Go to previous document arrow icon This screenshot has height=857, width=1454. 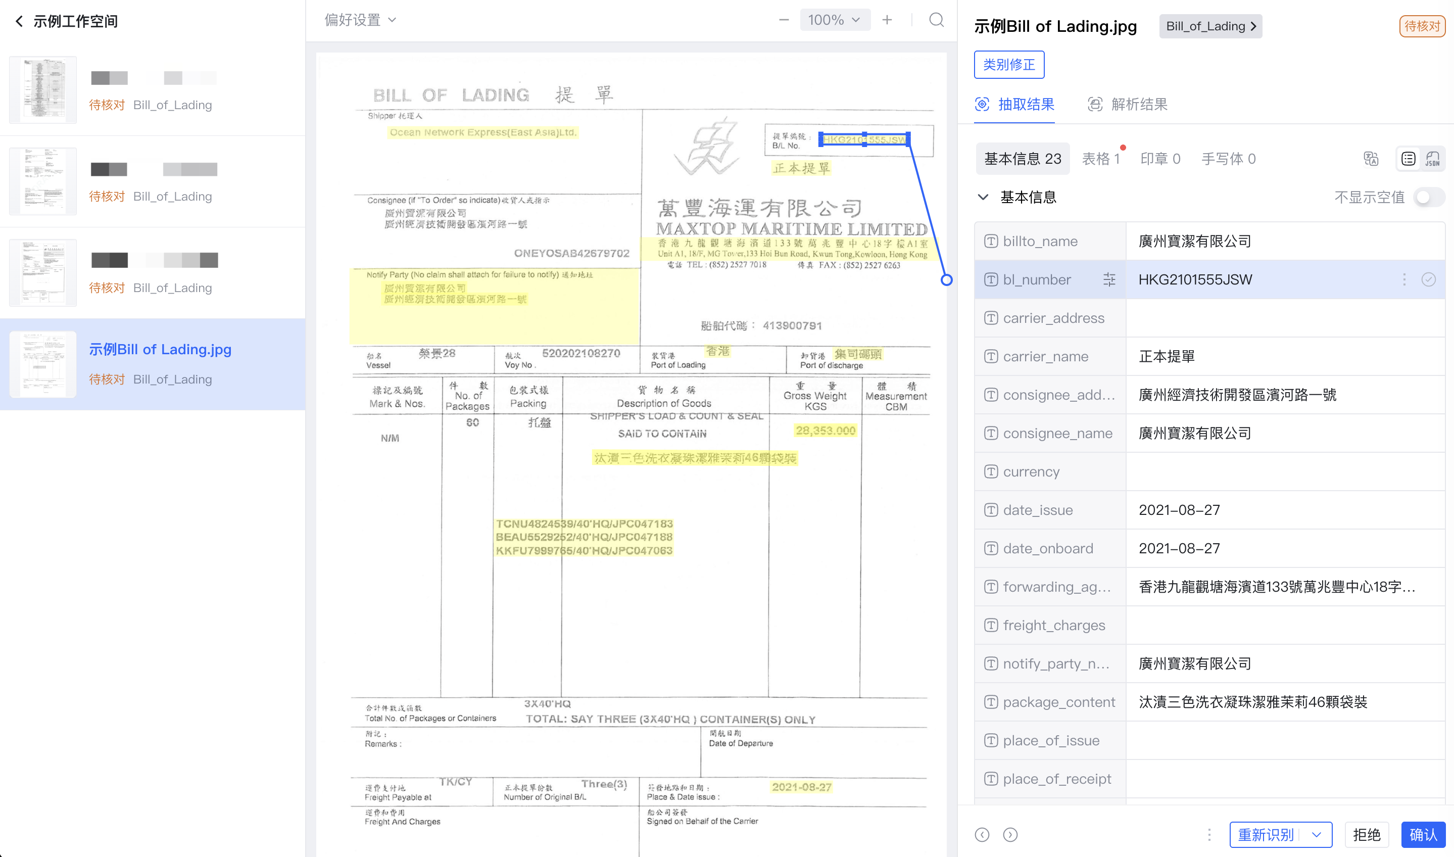pyautogui.click(x=982, y=834)
